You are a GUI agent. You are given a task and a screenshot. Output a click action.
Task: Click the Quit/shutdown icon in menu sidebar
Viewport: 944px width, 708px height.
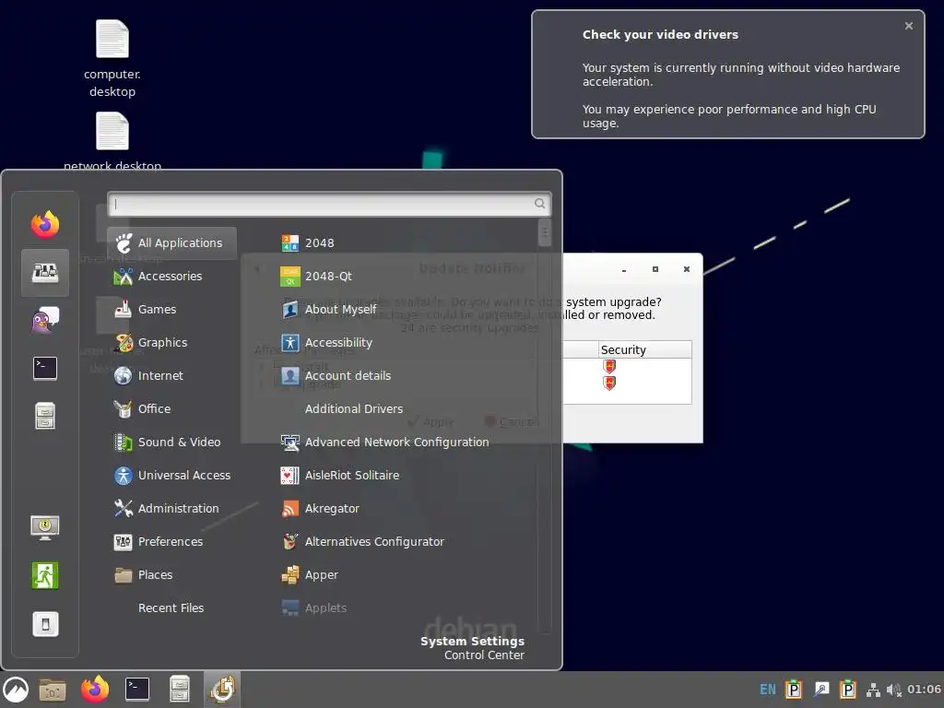click(x=45, y=624)
